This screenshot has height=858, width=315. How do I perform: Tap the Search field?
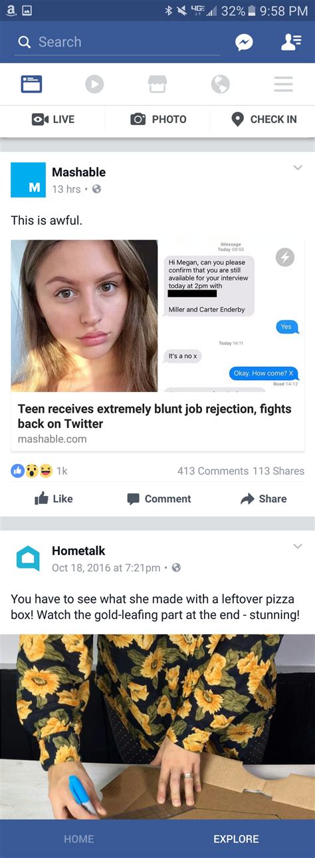tap(118, 42)
